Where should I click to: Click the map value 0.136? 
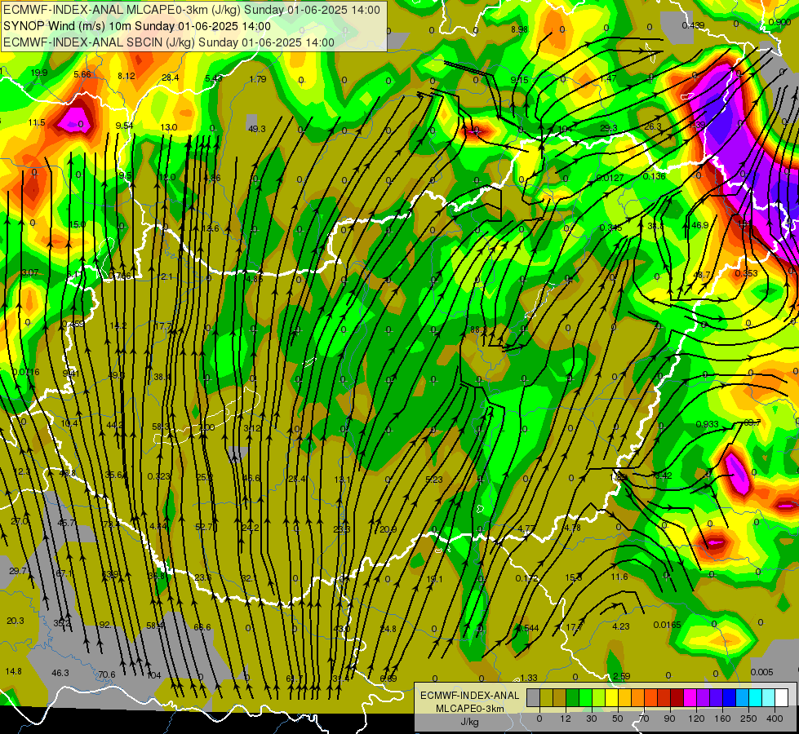tap(655, 176)
